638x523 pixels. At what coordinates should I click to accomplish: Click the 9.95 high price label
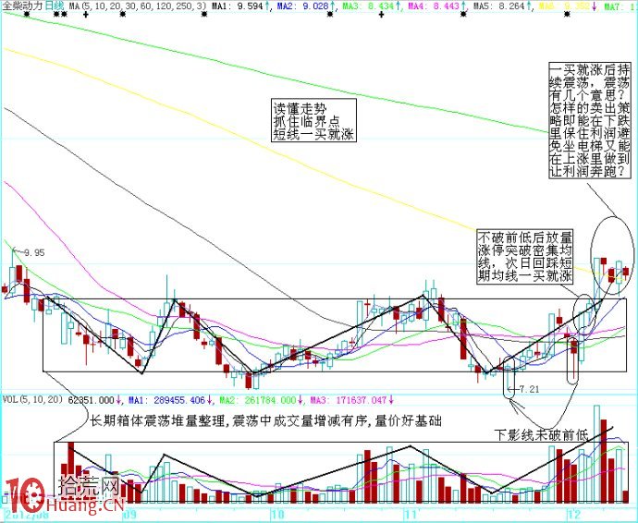pos(34,253)
